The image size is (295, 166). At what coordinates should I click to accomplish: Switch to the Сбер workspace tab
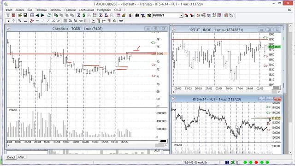tap(21, 157)
